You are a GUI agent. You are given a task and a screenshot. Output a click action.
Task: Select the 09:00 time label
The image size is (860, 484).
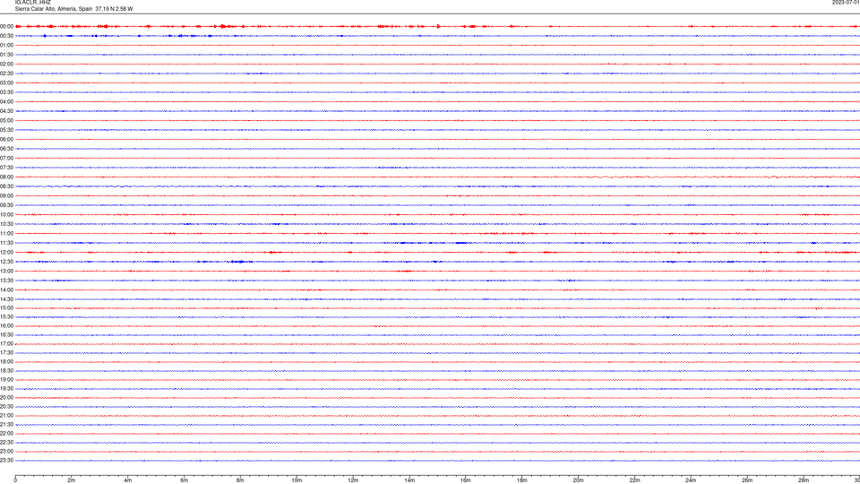(x=6, y=196)
